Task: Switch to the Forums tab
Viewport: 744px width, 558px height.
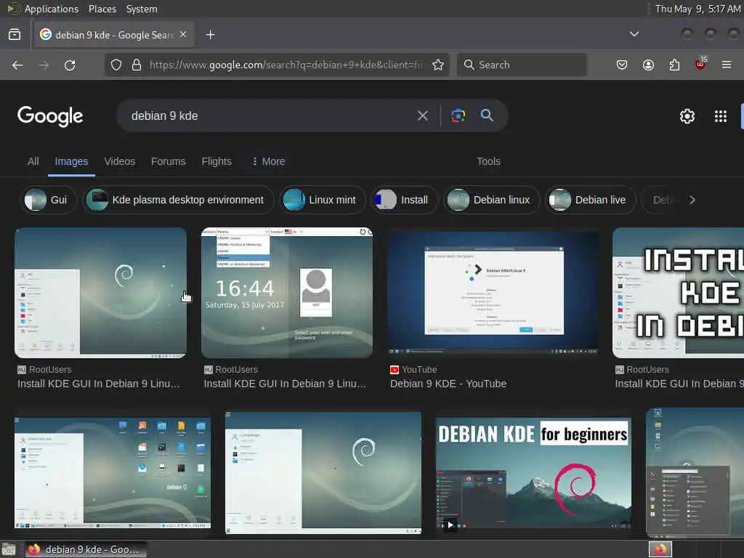Action: pos(168,161)
